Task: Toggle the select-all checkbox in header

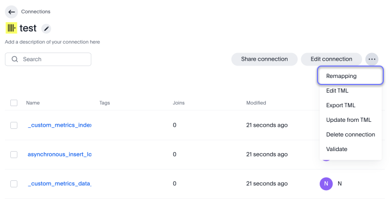Action: [14, 103]
